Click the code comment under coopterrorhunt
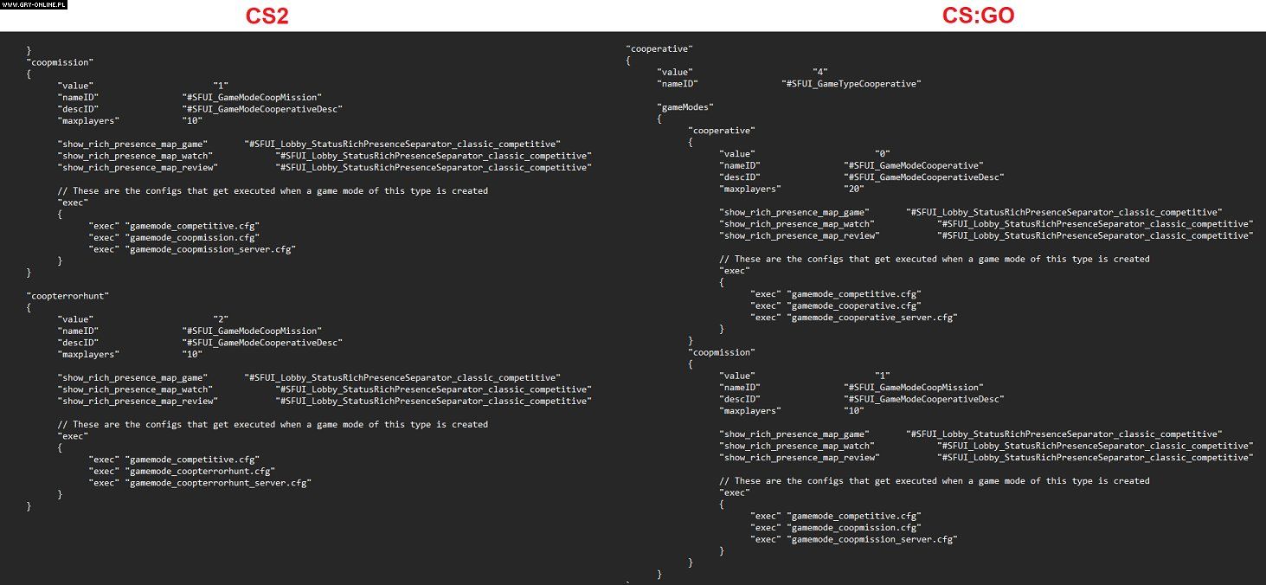Image resolution: width=1266 pixels, height=585 pixels. coord(273,424)
